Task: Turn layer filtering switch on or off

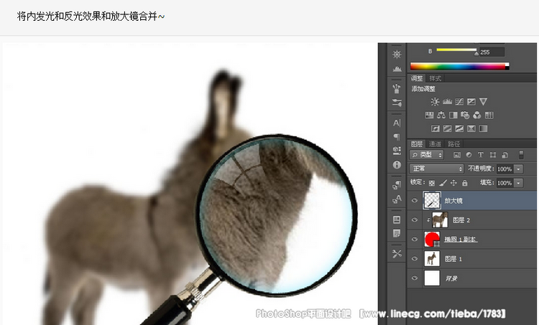Action: click(x=521, y=155)
